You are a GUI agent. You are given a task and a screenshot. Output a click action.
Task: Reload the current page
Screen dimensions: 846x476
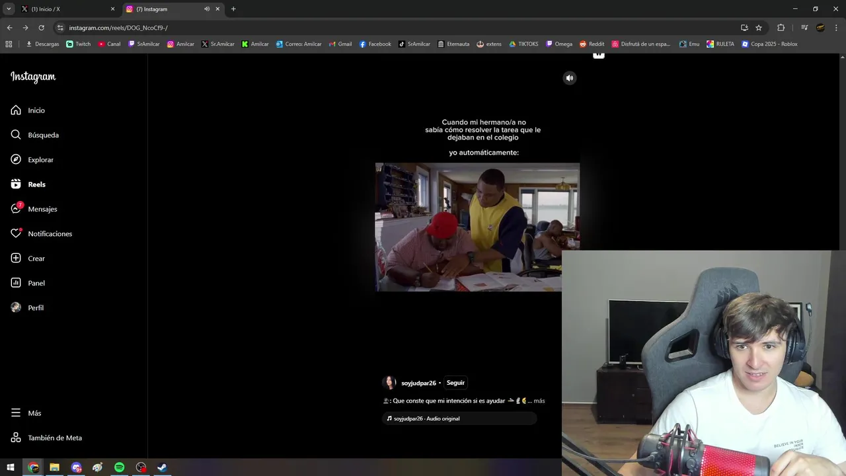coord(41,28)
